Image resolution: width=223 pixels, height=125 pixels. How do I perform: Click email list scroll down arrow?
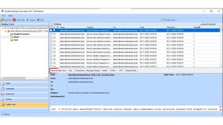(221, 66)
